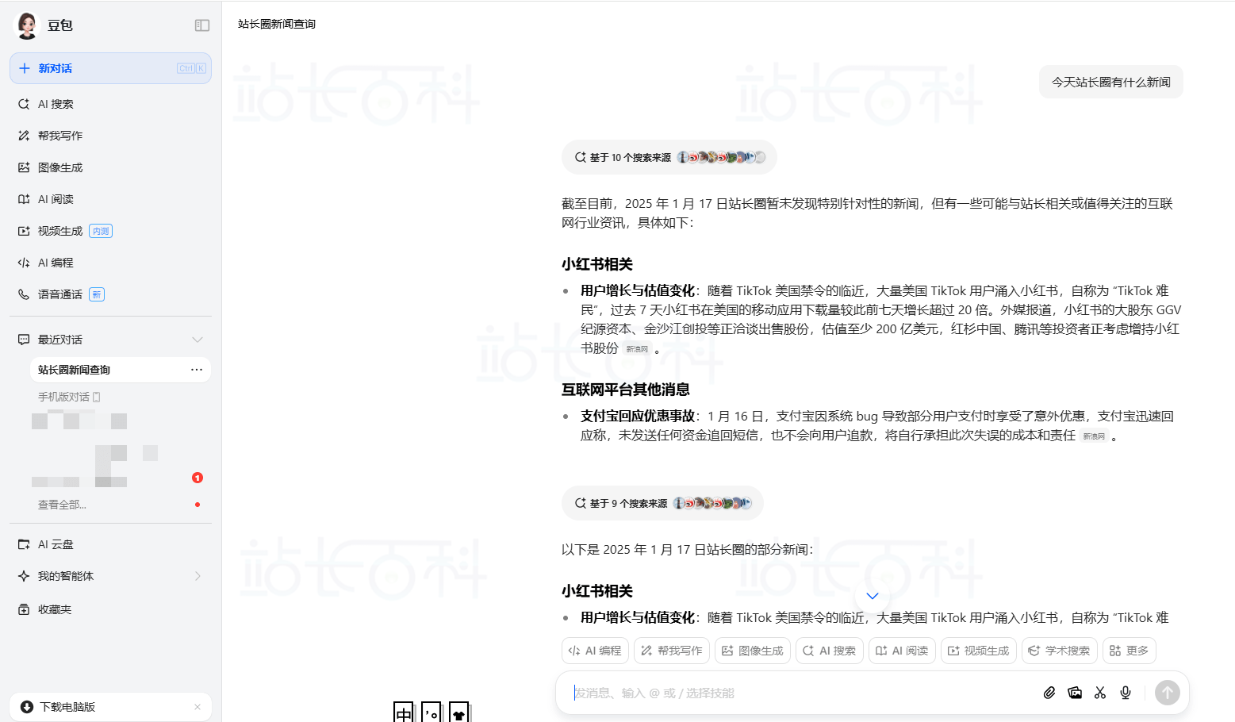1235x722 pixels.
Task: Click the 小红书相关 heading in first answer
Action: point(597,264)
